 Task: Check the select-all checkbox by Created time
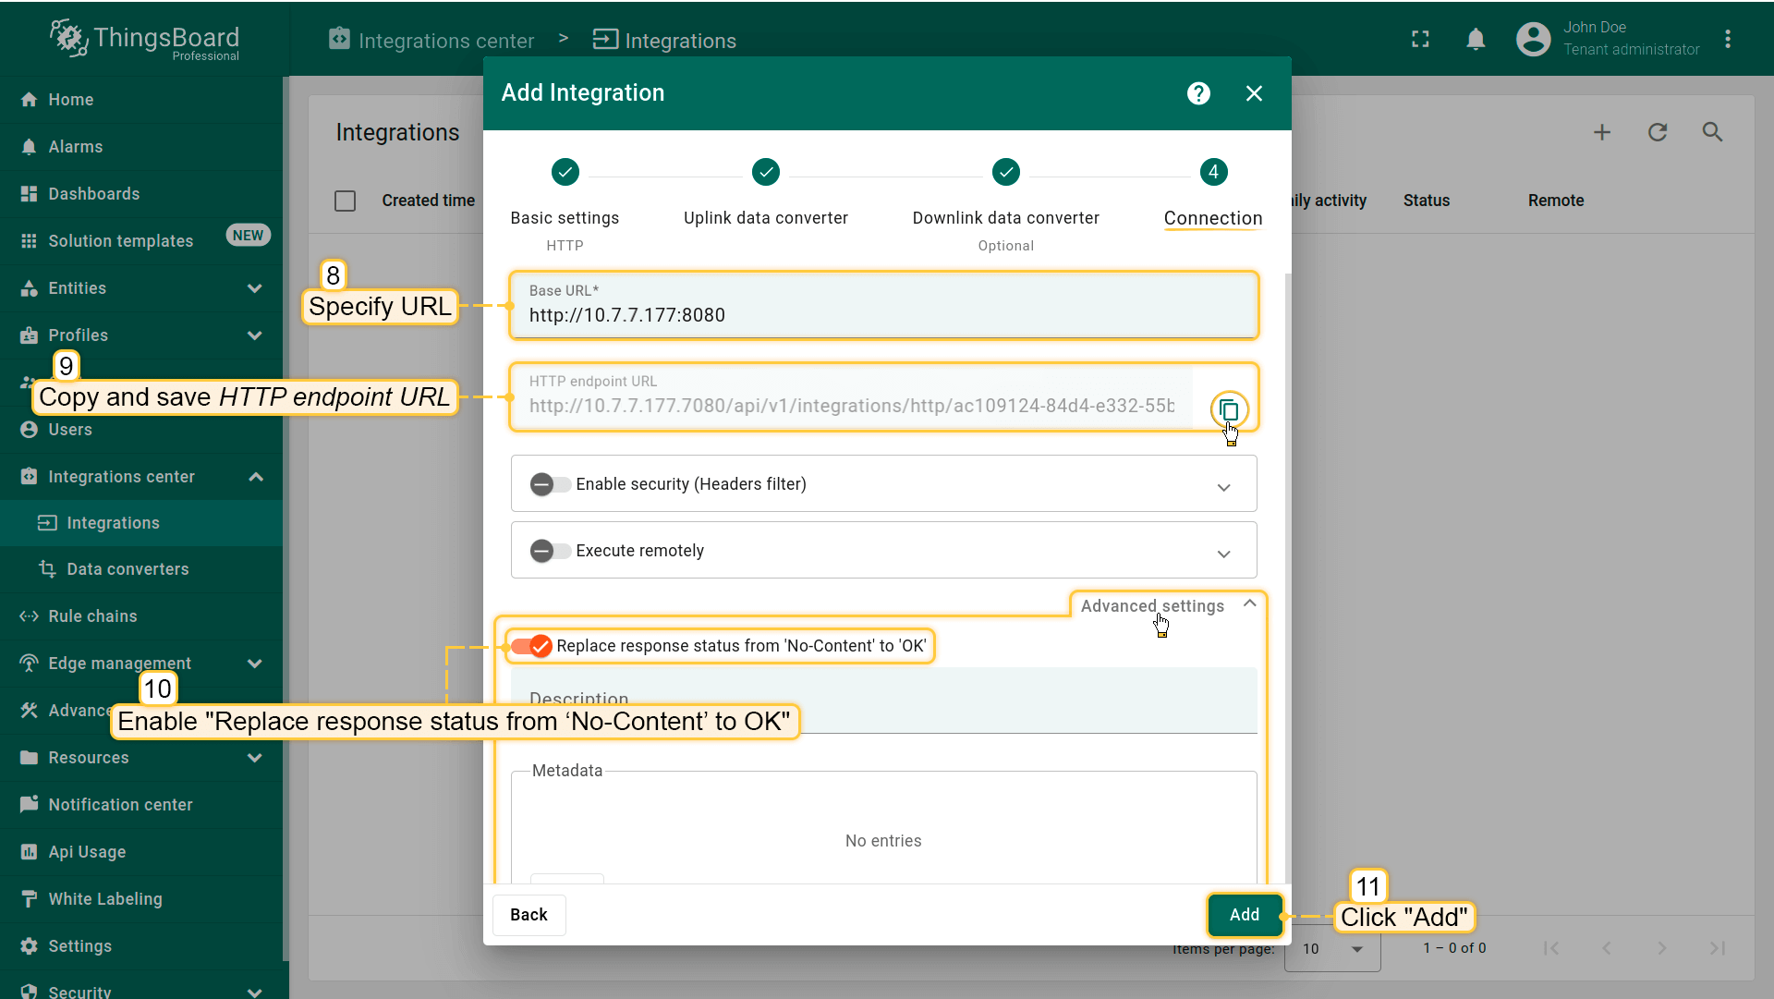click(x=345, y=201)
